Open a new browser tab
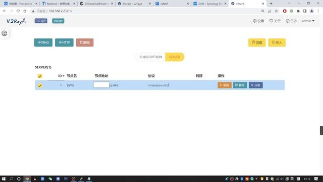The height and width of the screenshot is (182, 323). (x=271, y=4)
